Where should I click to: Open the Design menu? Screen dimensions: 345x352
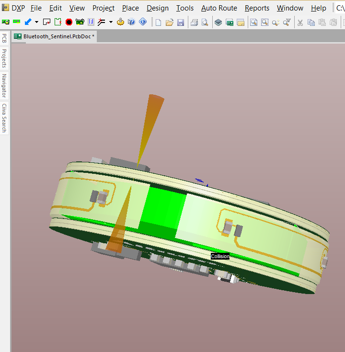coord(158,8)
